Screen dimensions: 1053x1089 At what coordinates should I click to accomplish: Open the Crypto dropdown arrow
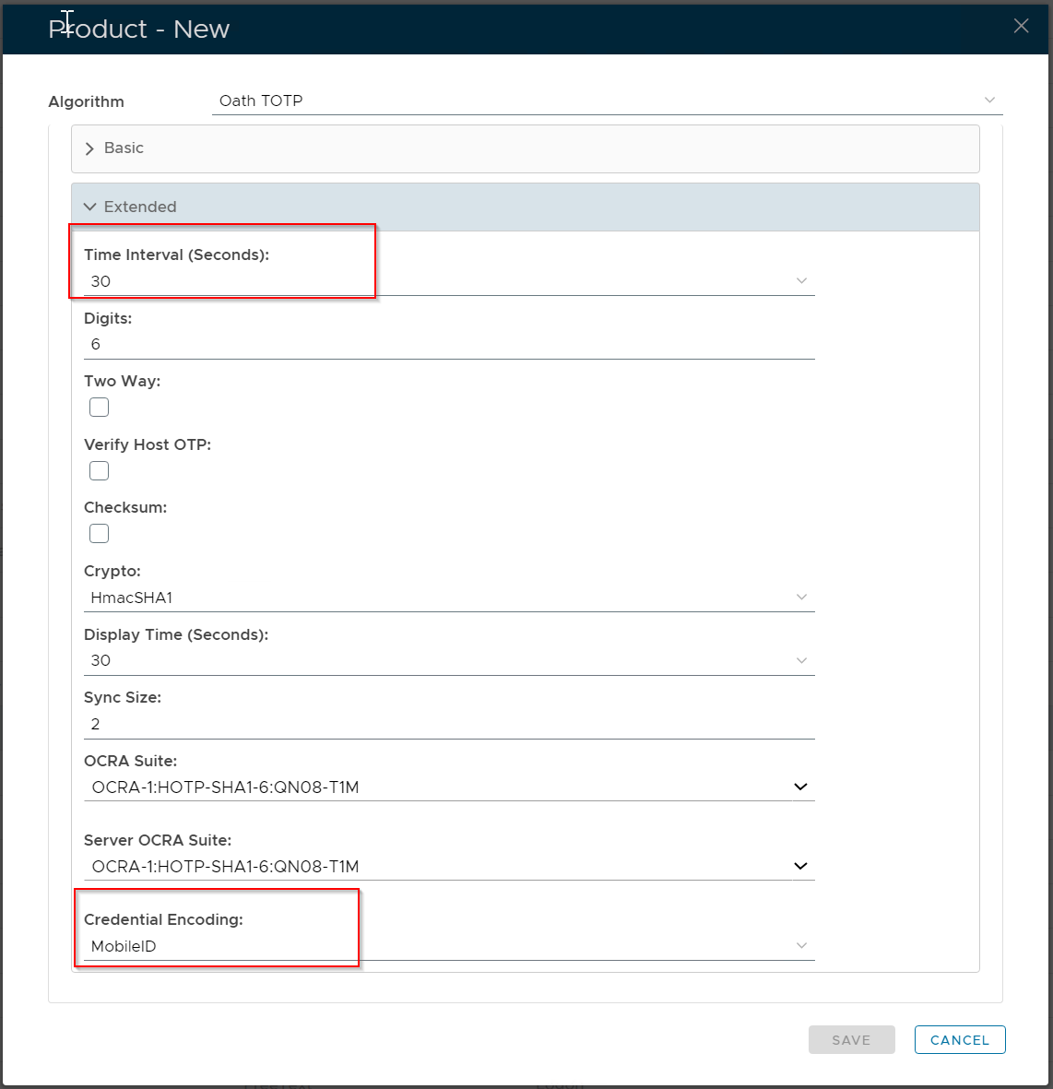click(801, 597)
